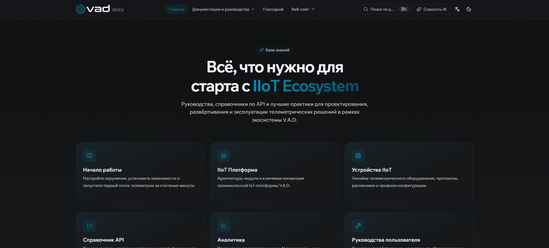549x248 pixels.
Task: Open the language translate switcher
Action: click(x=457, y=9)
